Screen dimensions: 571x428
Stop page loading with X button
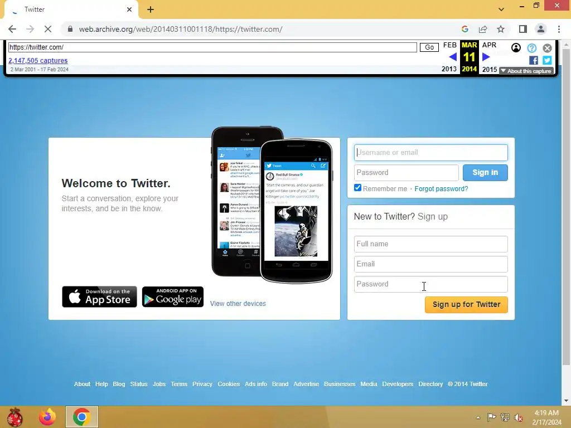click(x=48, y=29)
